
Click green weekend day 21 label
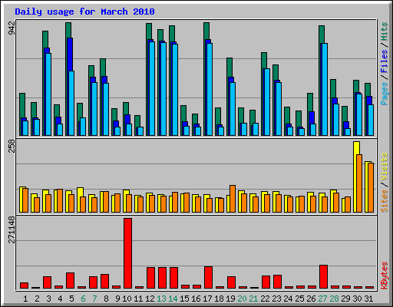[x=253, y=299]
